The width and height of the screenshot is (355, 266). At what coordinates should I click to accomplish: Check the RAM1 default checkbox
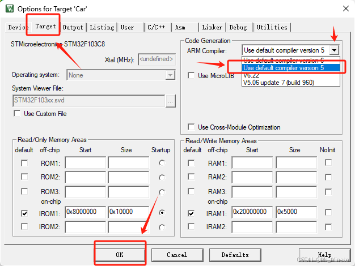pos(191,163)
